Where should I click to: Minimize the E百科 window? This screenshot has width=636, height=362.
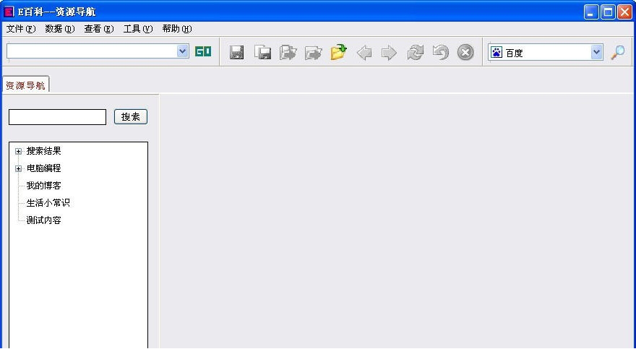(x=591, y=12)
